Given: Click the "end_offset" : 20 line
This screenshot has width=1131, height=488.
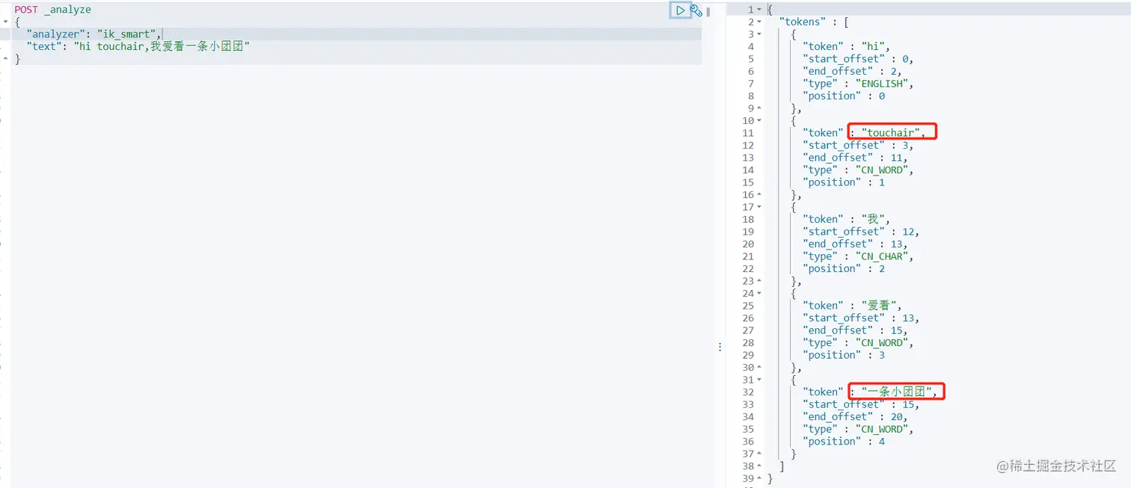Looking at the screenshot, I should coord(855,416).
